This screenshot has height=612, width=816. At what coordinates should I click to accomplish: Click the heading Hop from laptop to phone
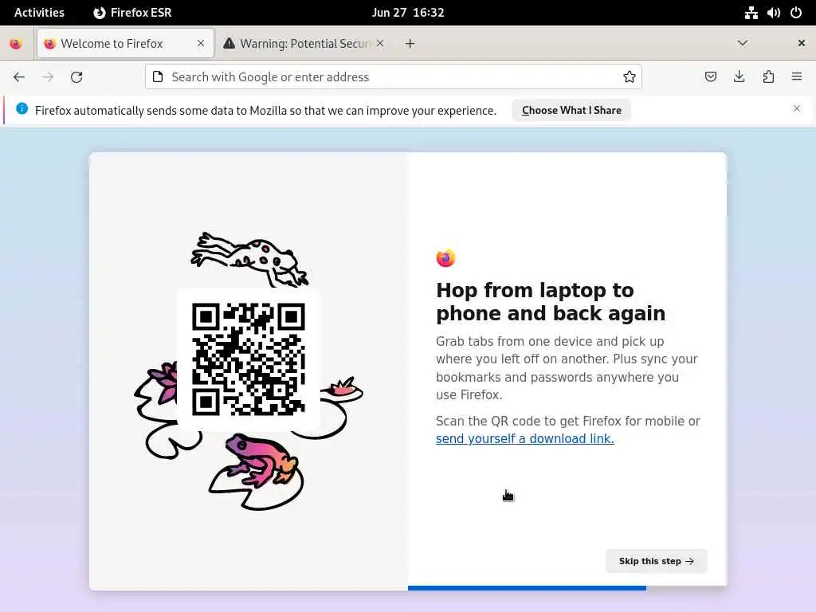tap(551, 302)
